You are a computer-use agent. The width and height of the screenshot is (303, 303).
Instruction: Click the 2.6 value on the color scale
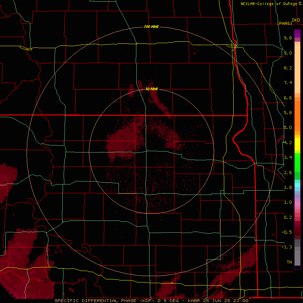tap(288, 173)
